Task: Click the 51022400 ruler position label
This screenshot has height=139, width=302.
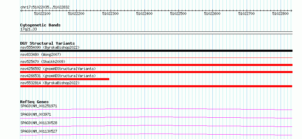Action: point(145,14)
